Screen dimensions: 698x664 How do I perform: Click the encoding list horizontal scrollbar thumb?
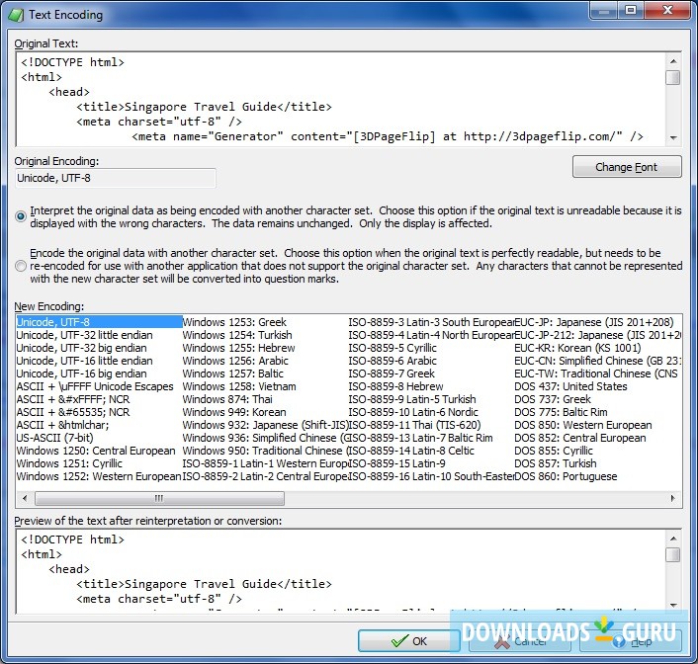pyautogui.click(x=159, y=498)
